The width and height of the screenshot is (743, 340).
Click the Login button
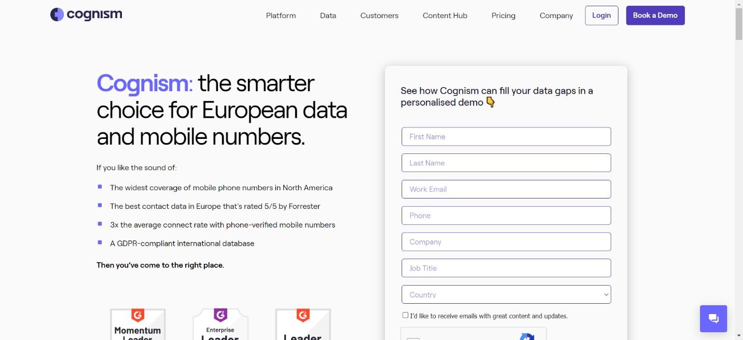click(601, 16)
